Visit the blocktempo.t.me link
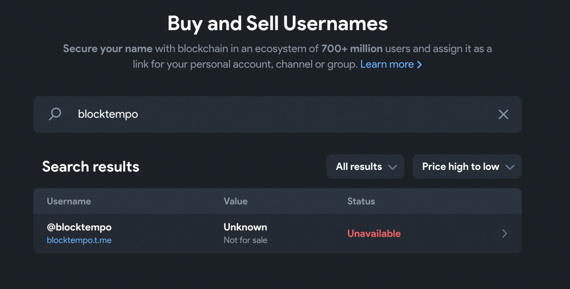The height and width of the screenshot is (289, 570). (x=79, y=240)
